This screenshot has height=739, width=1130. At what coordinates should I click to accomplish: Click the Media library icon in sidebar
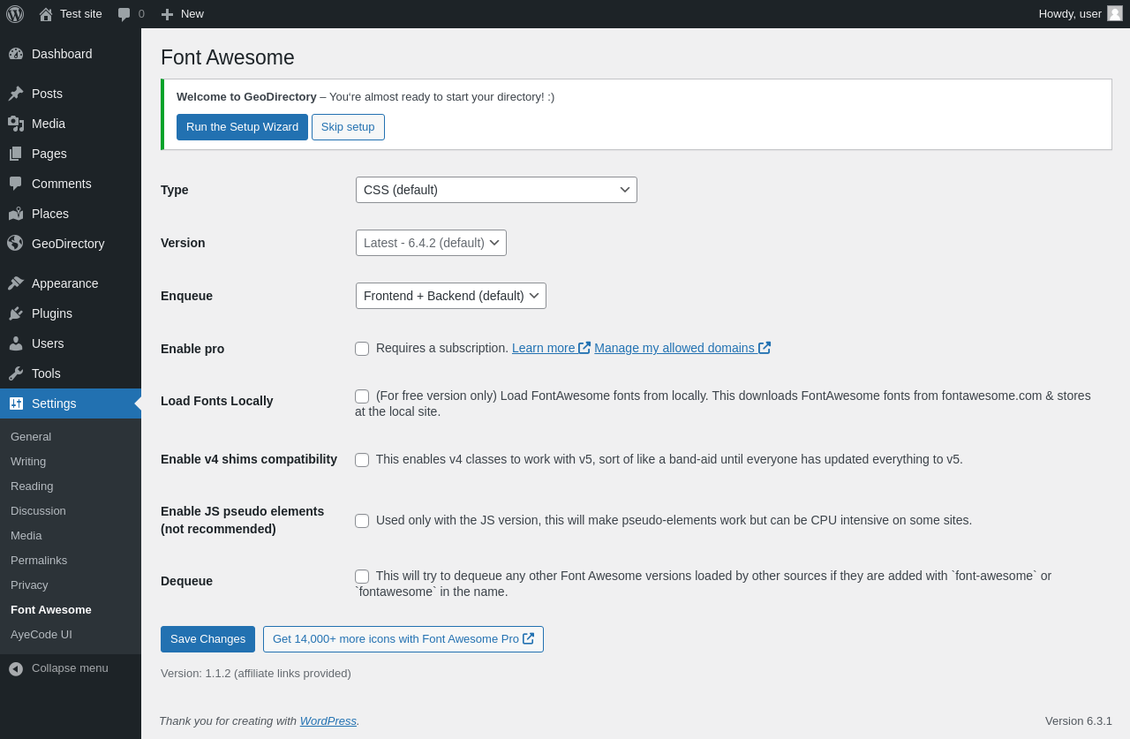click(x=16, y=124)
